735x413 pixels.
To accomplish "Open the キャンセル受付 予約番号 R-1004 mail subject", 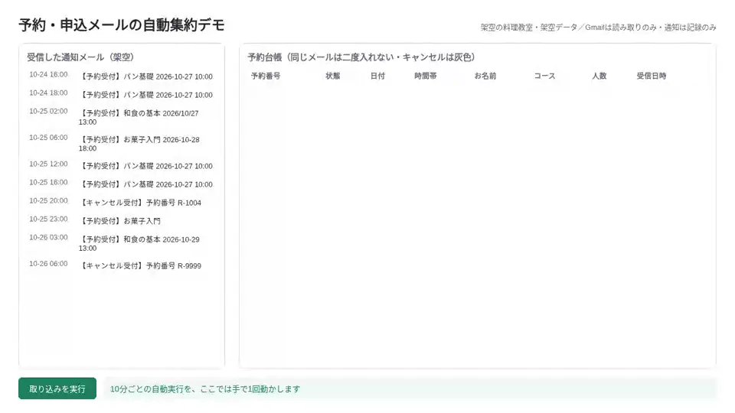I will click(140, 202).
